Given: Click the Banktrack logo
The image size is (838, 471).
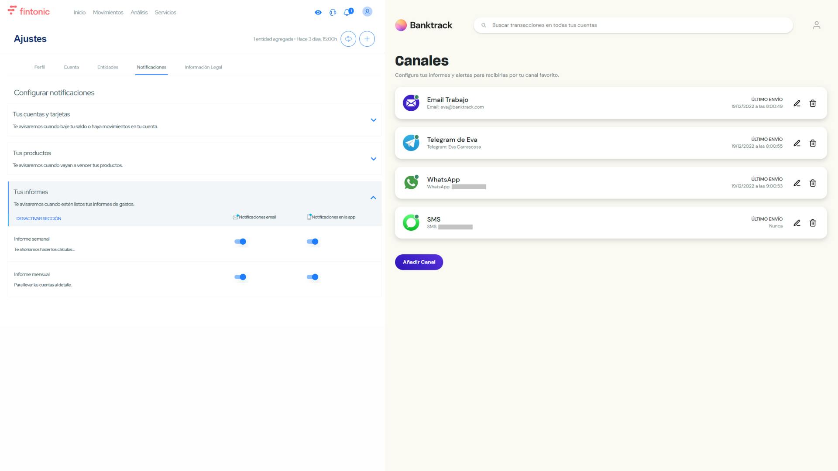Looking at the screenshot, I should 424,25.
